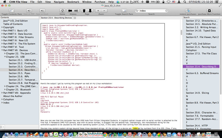Screen dimensions: 222x138
Task: Go forward using the History right arrow
Action: click(x=76, y=10)
